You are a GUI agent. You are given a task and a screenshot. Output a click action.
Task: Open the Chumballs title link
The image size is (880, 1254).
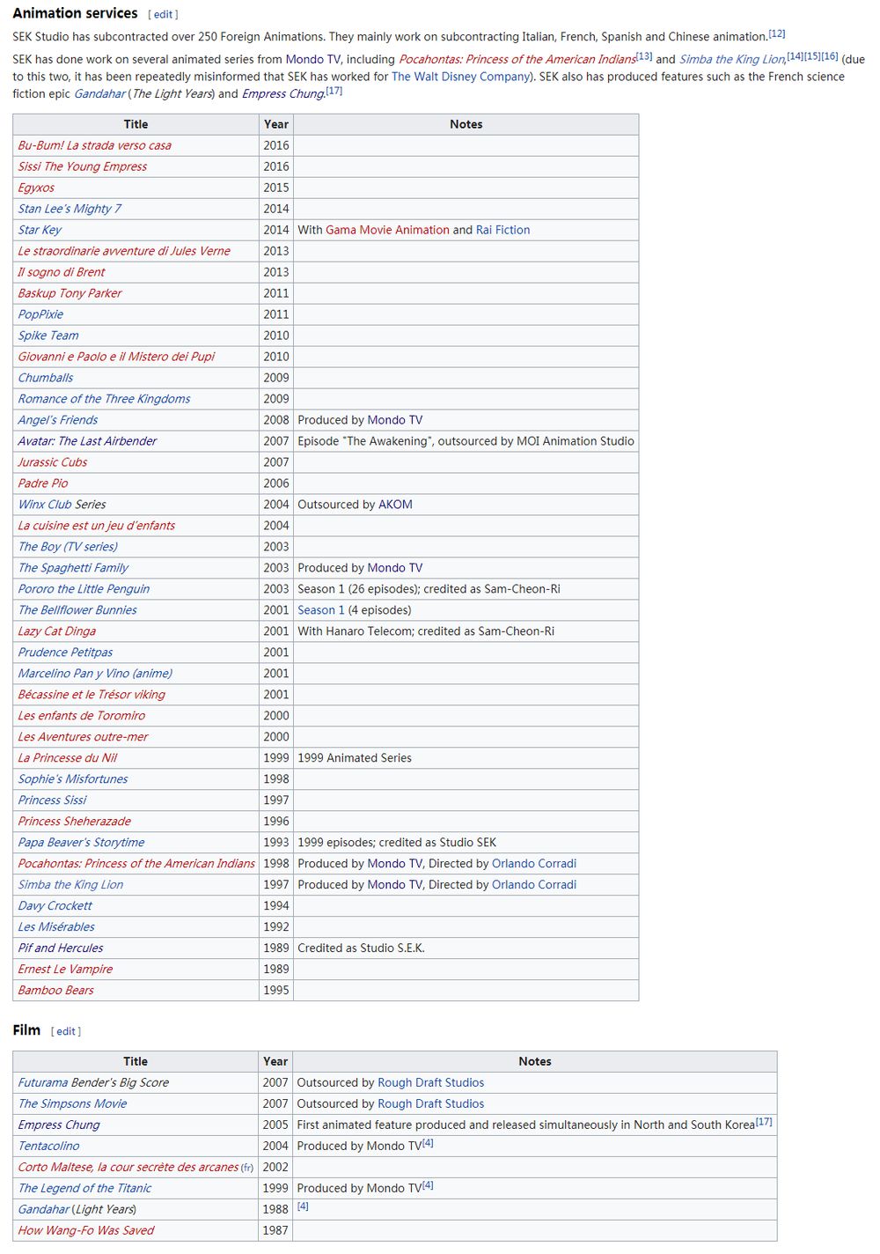(x=46, y=378)
